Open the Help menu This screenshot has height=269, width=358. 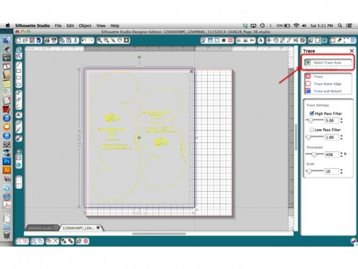pos(115,26)
